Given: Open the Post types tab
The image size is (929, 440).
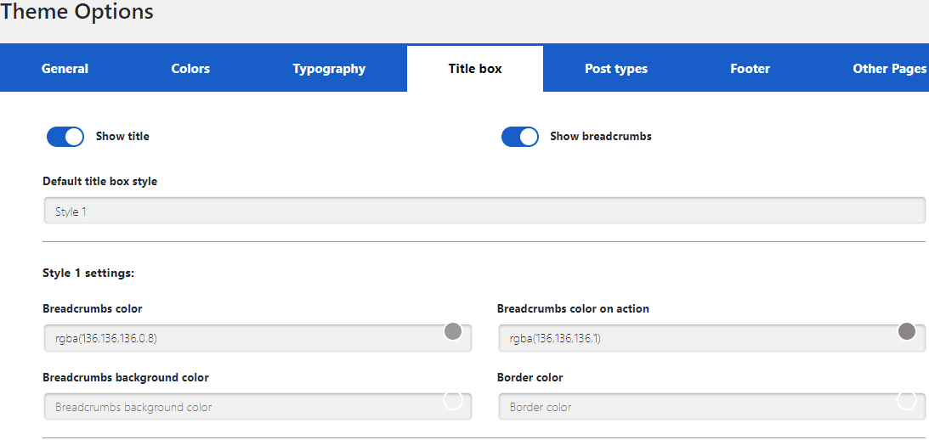Looking at the screenshot, I should (615, 69).
